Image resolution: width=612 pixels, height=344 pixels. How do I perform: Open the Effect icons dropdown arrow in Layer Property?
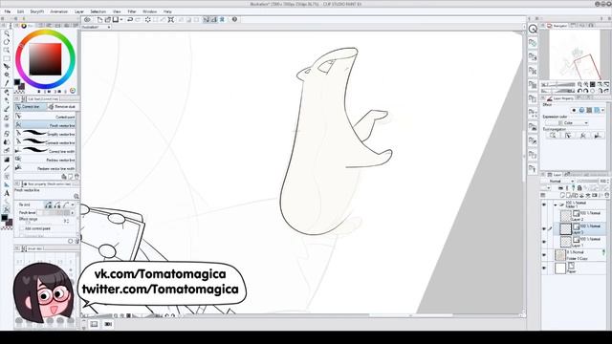point(602,111)
